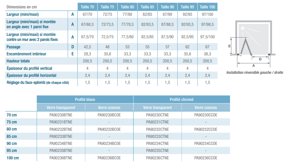This screenshot has width=286, height=164.
Task: Select the 'Largeur (mini/maxi)' row label
Action: click(x=22, y=14)
